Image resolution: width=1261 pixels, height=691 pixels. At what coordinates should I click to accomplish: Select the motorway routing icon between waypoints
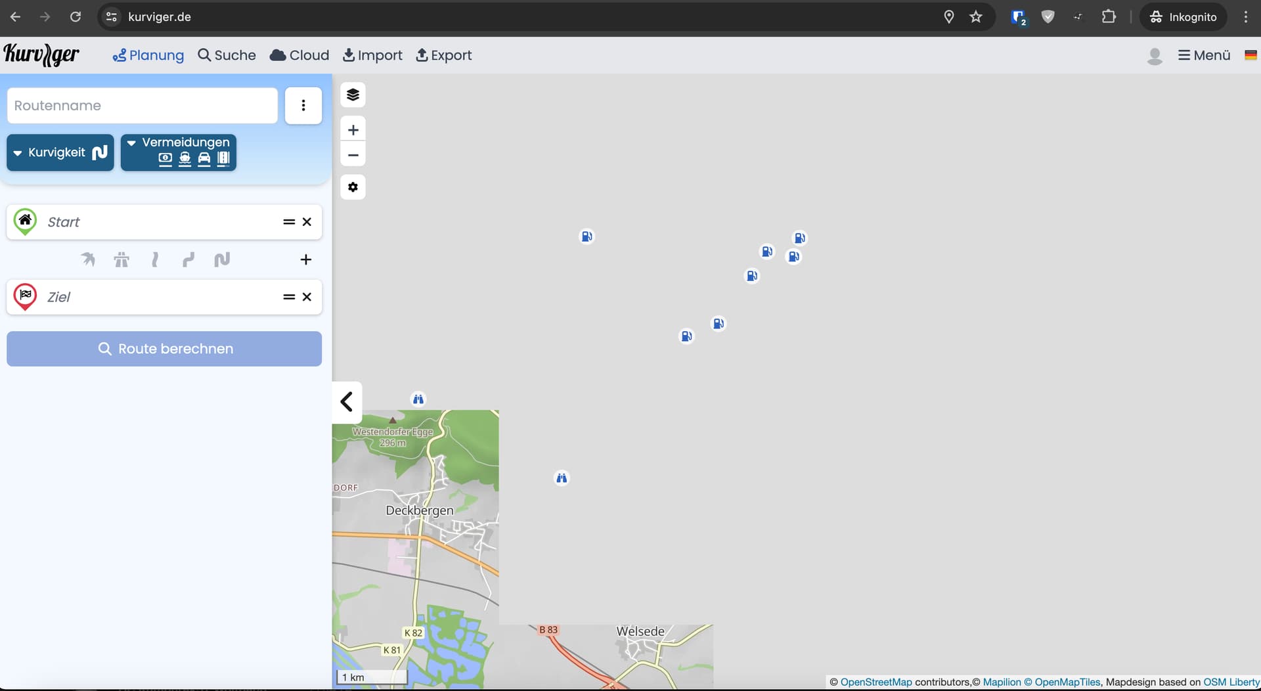(122, 259)
